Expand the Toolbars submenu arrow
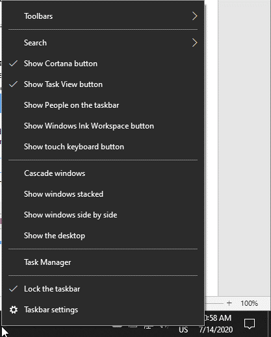The width and height of the screenshot is (271, 337). [194, 16]
